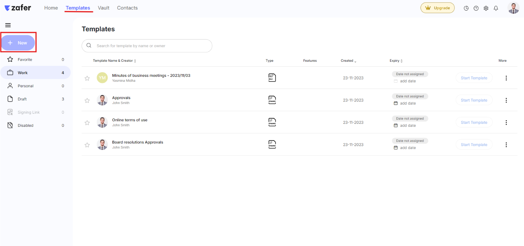Open the help question mark icon
Image resolution: width=524 pixels, height=246 pixels.
pyautogui.click(x=476, y=8)
